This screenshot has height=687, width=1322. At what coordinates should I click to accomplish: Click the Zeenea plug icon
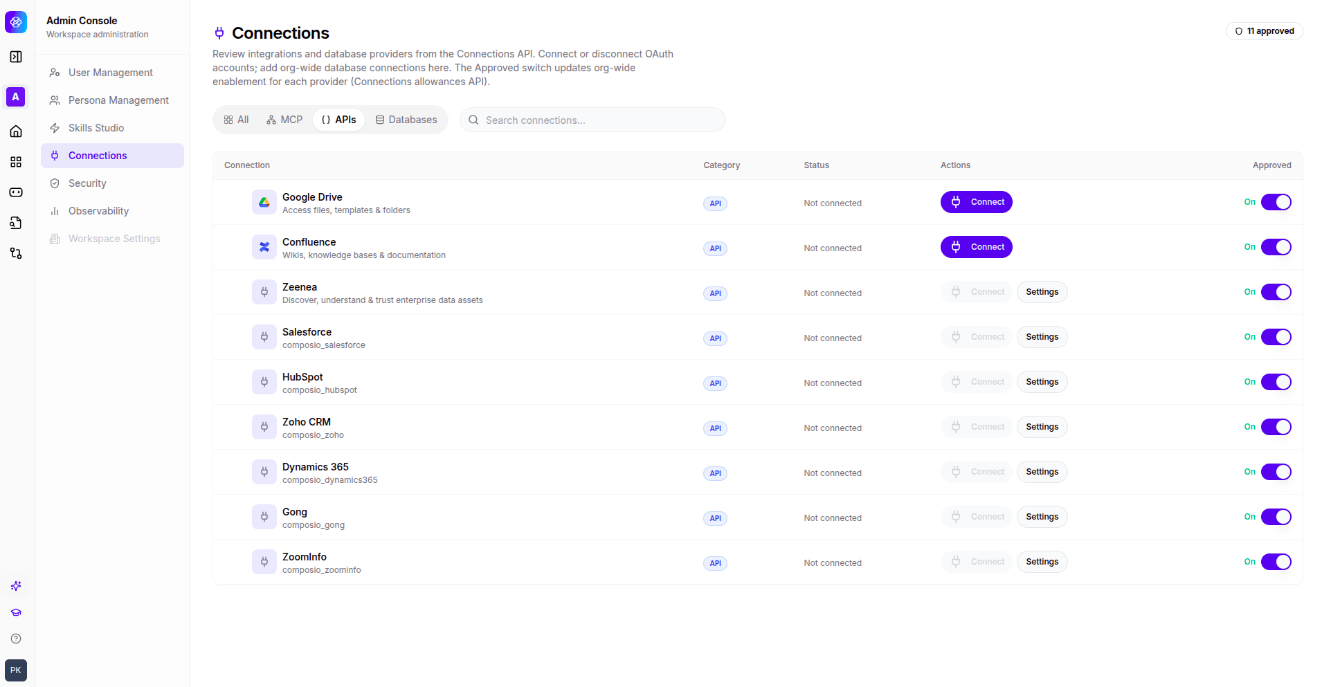[x=264, y=292]
